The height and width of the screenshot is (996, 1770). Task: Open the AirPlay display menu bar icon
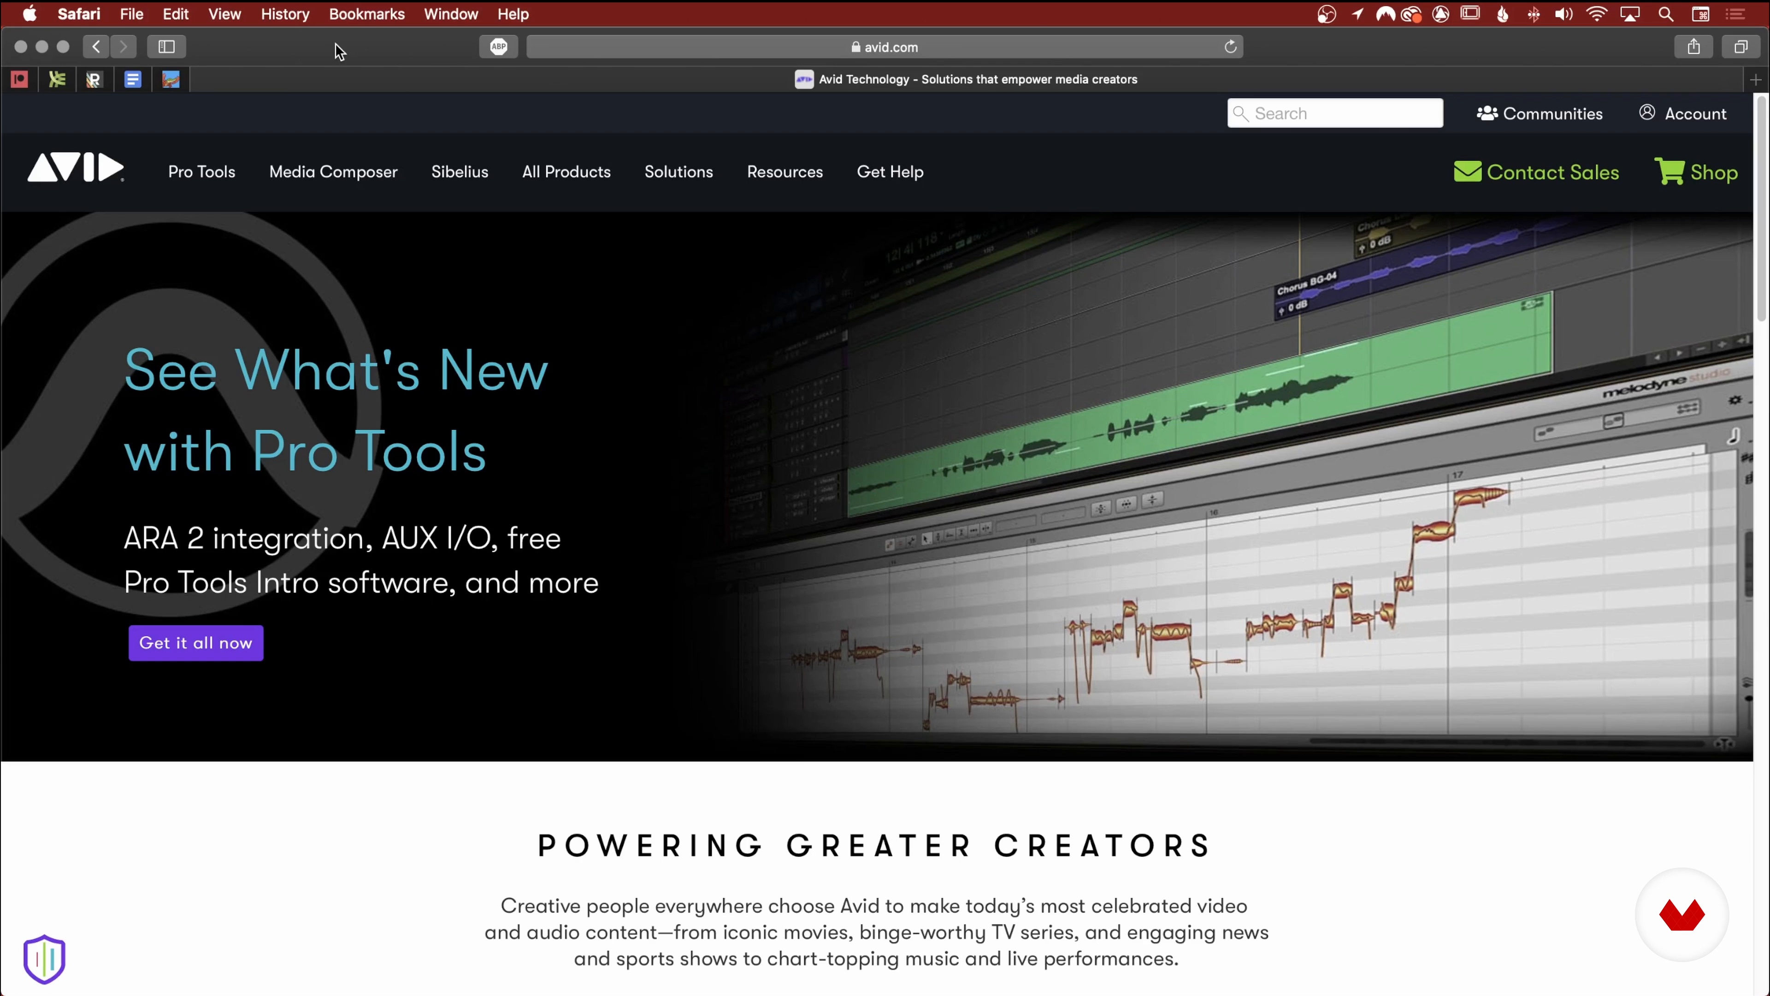coord(1630,14)
